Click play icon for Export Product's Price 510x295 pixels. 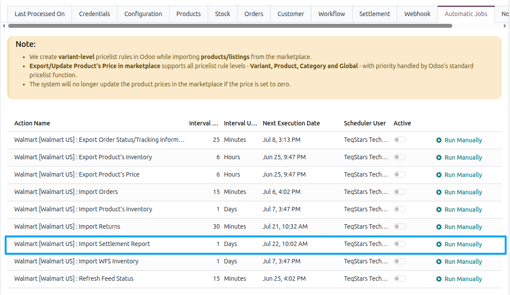coord(439,175)
